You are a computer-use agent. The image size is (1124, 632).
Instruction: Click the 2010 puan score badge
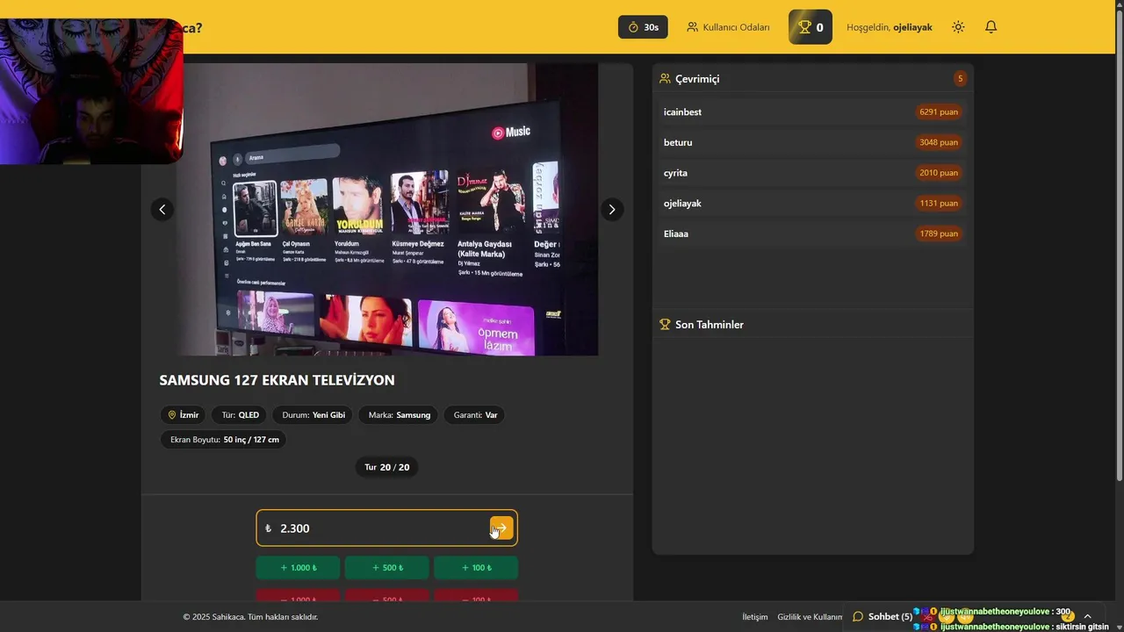[x=939, y=173]
